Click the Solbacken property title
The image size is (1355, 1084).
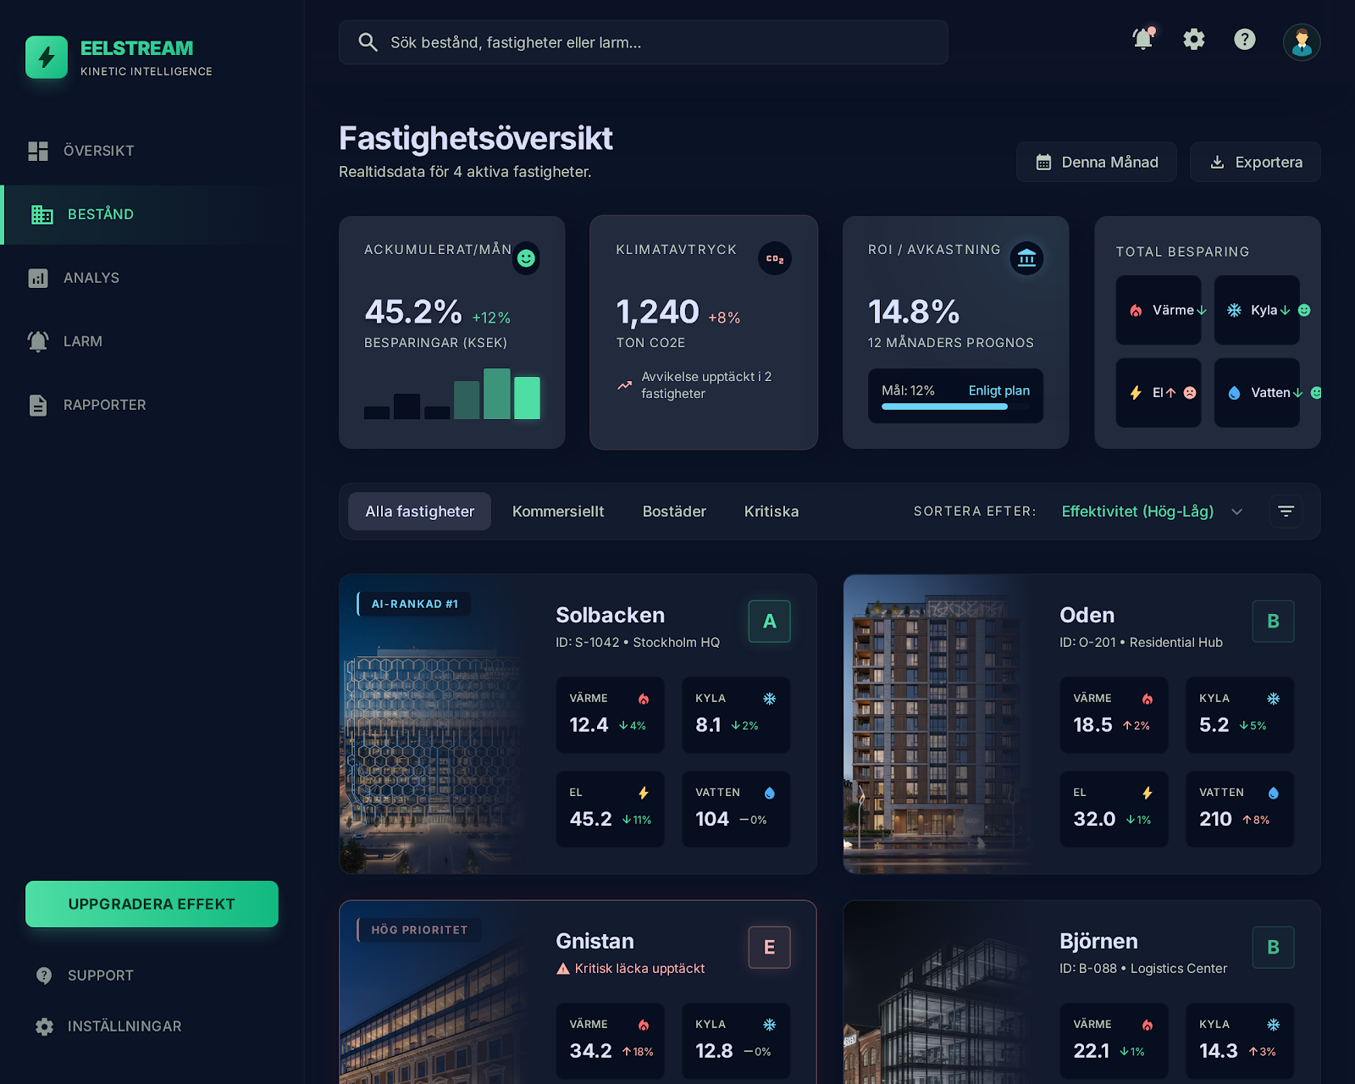[610, 615]
